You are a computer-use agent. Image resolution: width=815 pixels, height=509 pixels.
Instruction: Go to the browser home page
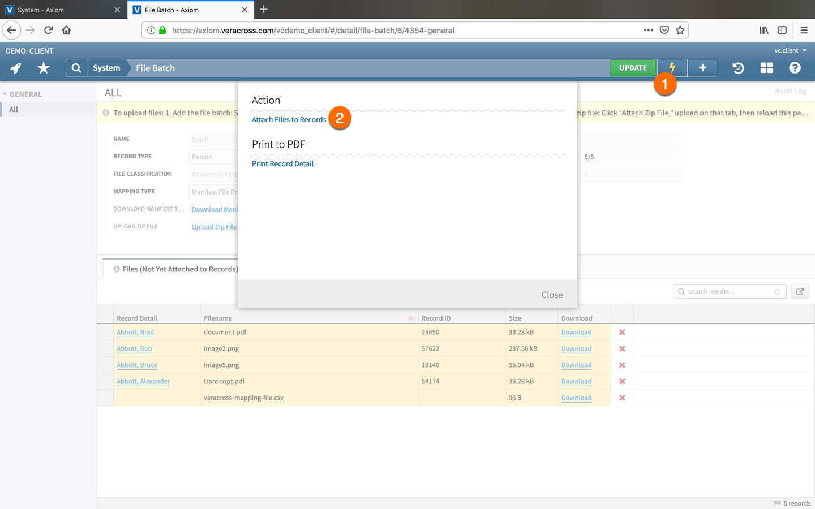tap(67, 30)
